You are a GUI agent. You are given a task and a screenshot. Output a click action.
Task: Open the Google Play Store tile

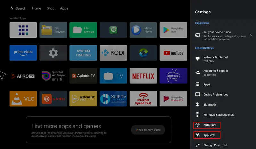click(173, 30)
